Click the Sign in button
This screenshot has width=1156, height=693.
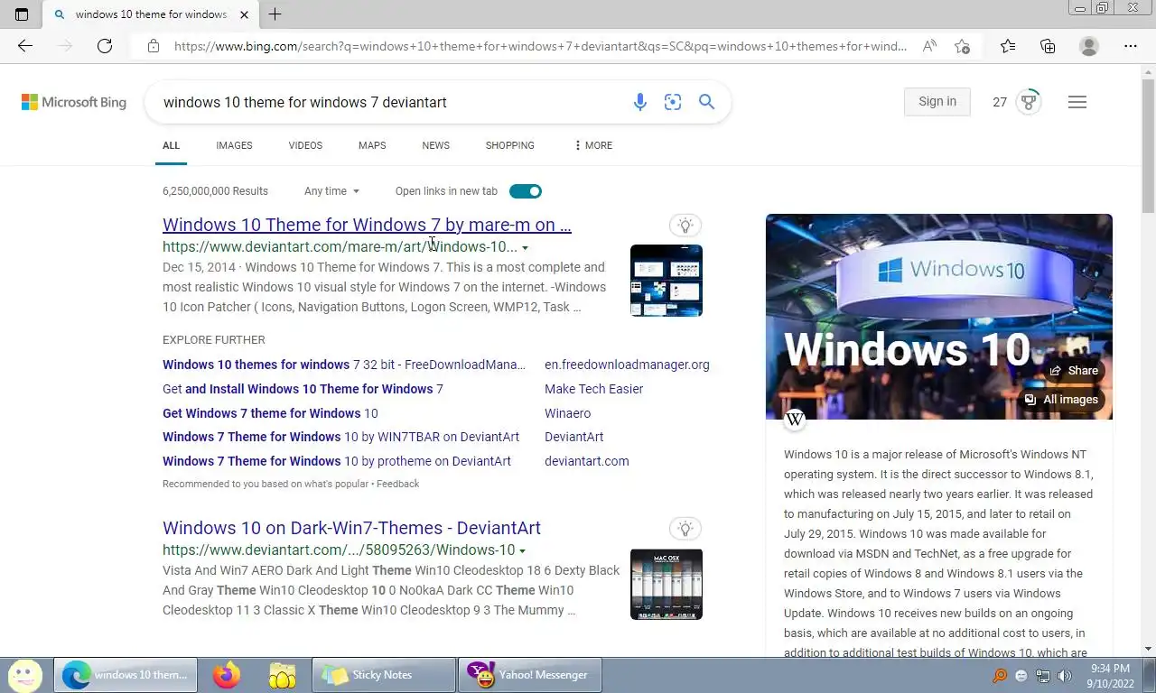point(937,102)
